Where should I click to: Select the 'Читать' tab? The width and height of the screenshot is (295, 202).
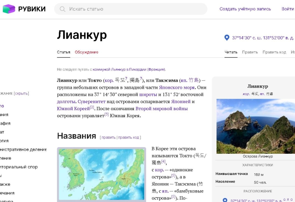[231, 52]
